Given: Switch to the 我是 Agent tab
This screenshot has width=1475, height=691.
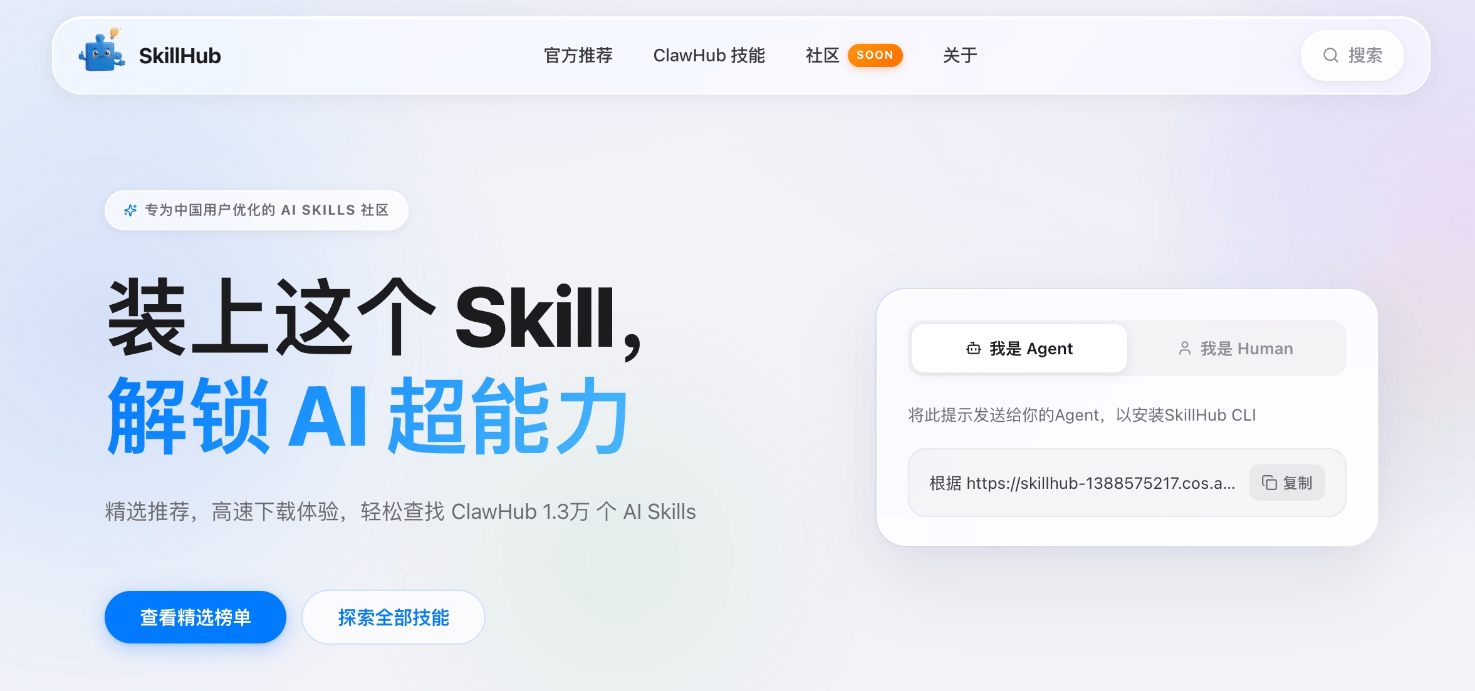Looking at the screenshot, I should [x=1019, y=349].
